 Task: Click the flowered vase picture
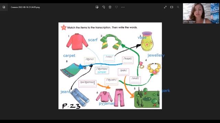click(x=147, y=41)
